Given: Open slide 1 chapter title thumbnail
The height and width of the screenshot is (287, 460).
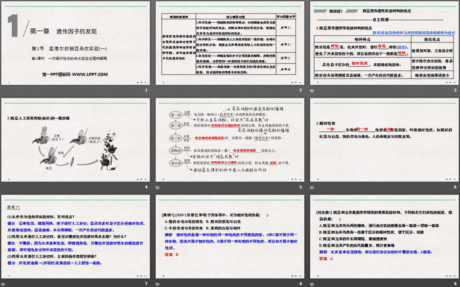Looking at the screenshot, I should (x=76, y=44).
